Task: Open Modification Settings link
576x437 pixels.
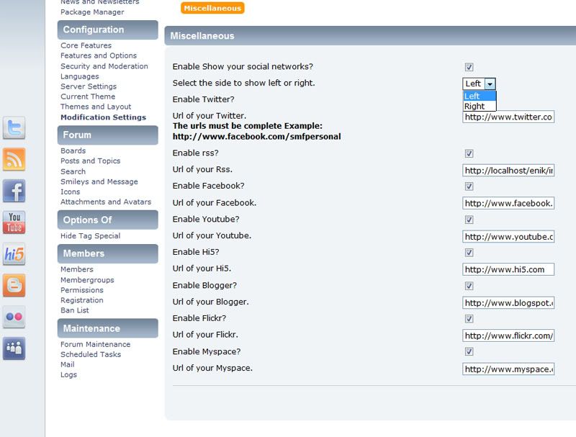Action: [x=103, y=117]
